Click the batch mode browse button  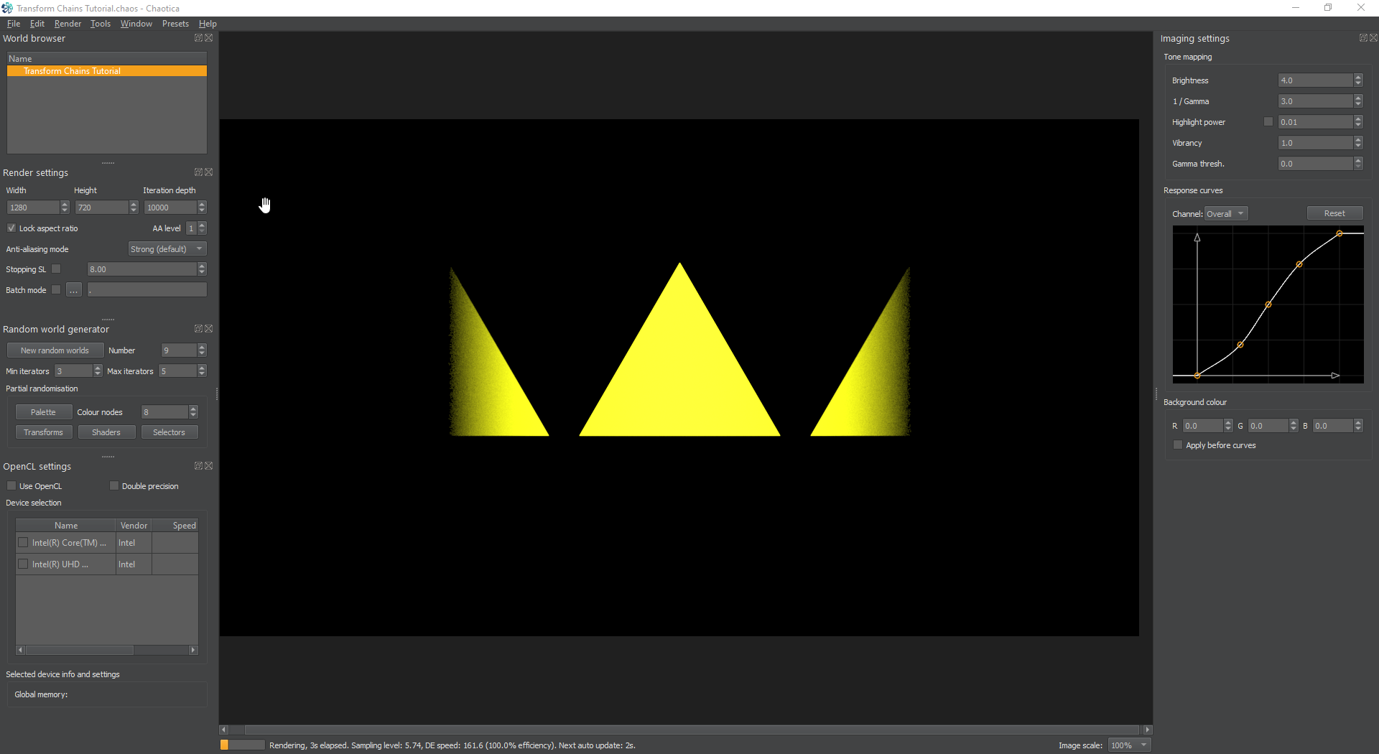[74, 290]
